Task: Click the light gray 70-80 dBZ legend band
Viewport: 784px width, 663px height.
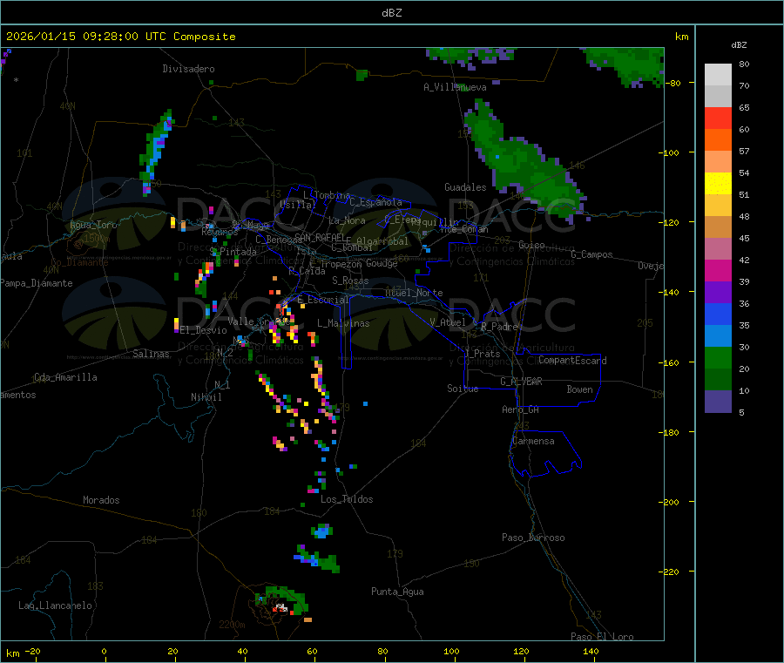Action: click(718, 75)
